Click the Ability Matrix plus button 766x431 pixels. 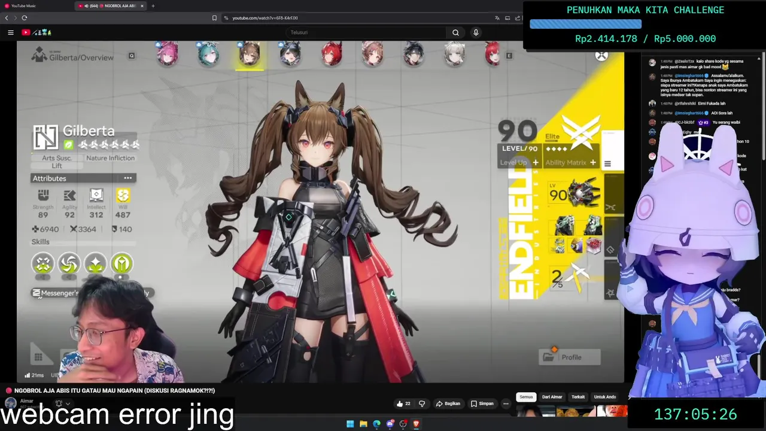(593, 163)
